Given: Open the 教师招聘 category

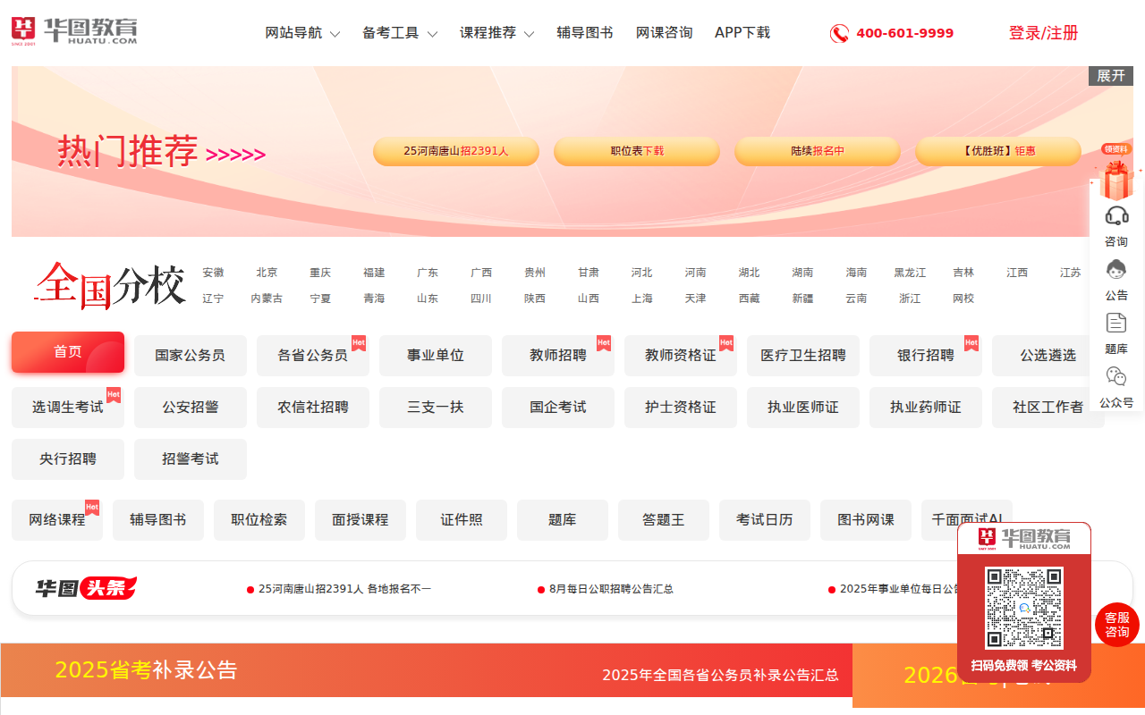Looking at the screenshot, I should [x=558, y=356].
